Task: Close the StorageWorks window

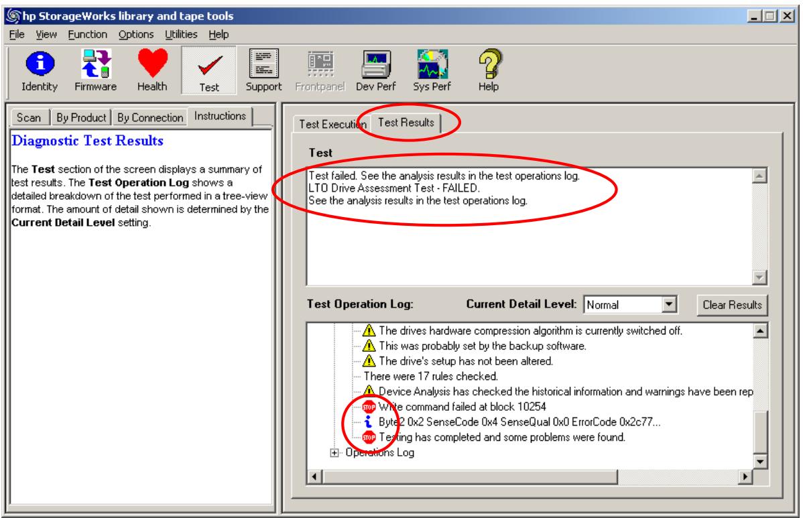Action: [787, 16]
